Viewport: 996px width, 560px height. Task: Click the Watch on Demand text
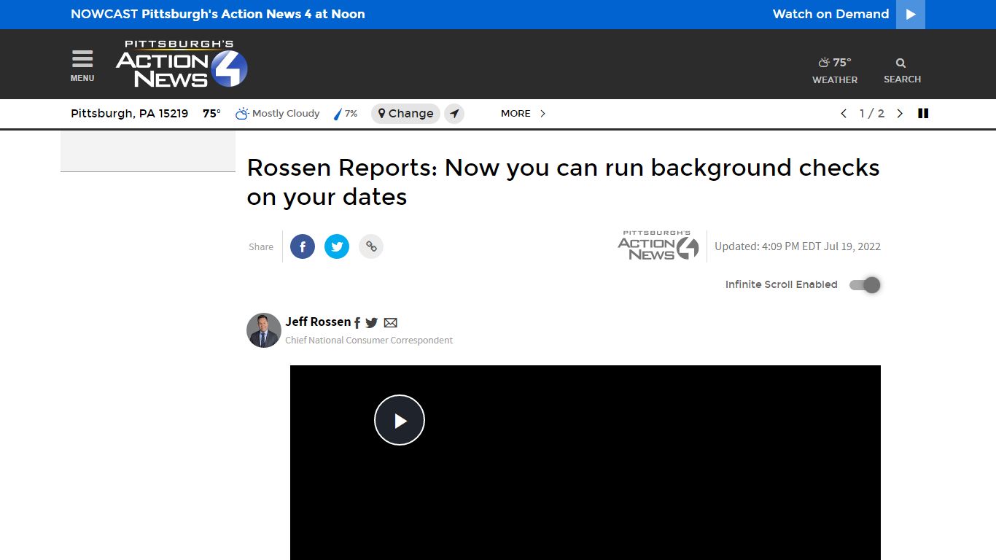pyautogui.click(x=830, y=14)
